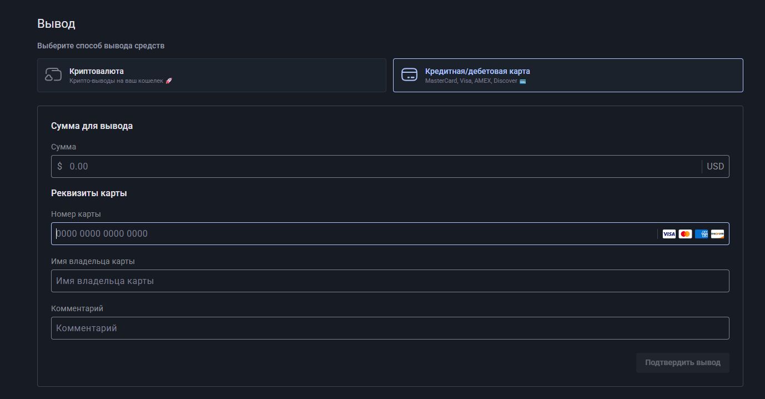Click the Вывод page heading
The image size is (765, 399).
(56, 24)
